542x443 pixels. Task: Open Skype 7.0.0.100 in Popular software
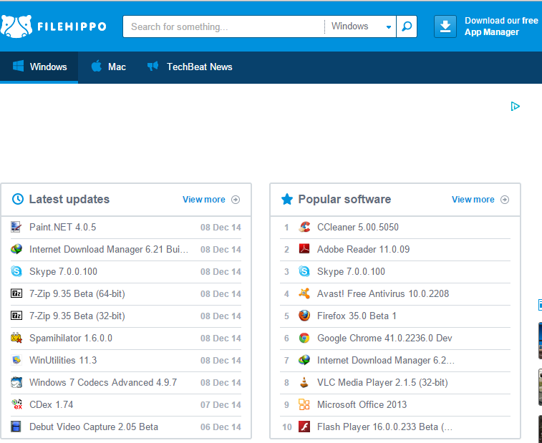352,271
